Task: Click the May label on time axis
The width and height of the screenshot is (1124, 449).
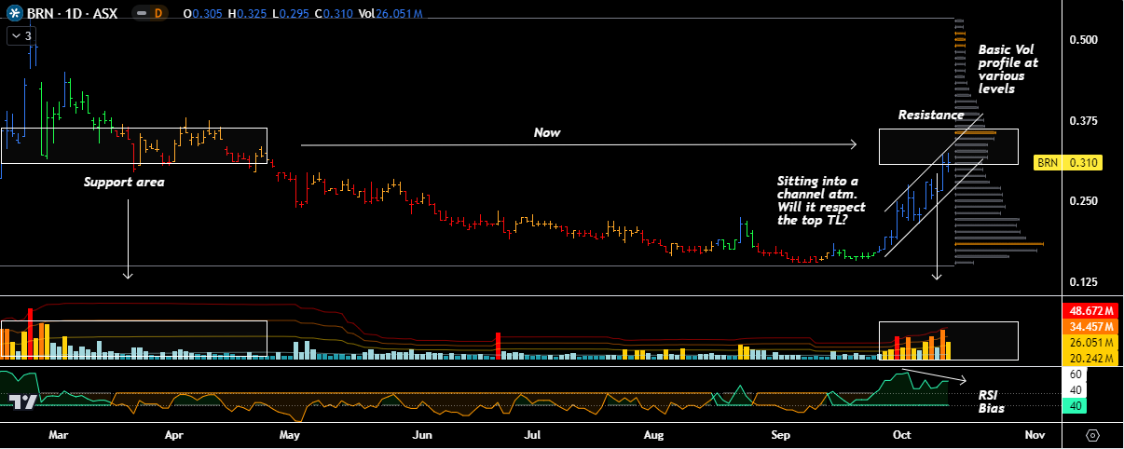Action: pyautogui.click(x=289, y=435)
